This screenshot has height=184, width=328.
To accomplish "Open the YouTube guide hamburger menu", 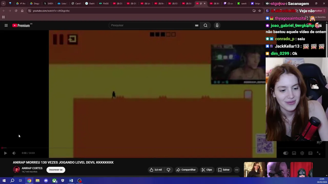I will 6,25.
